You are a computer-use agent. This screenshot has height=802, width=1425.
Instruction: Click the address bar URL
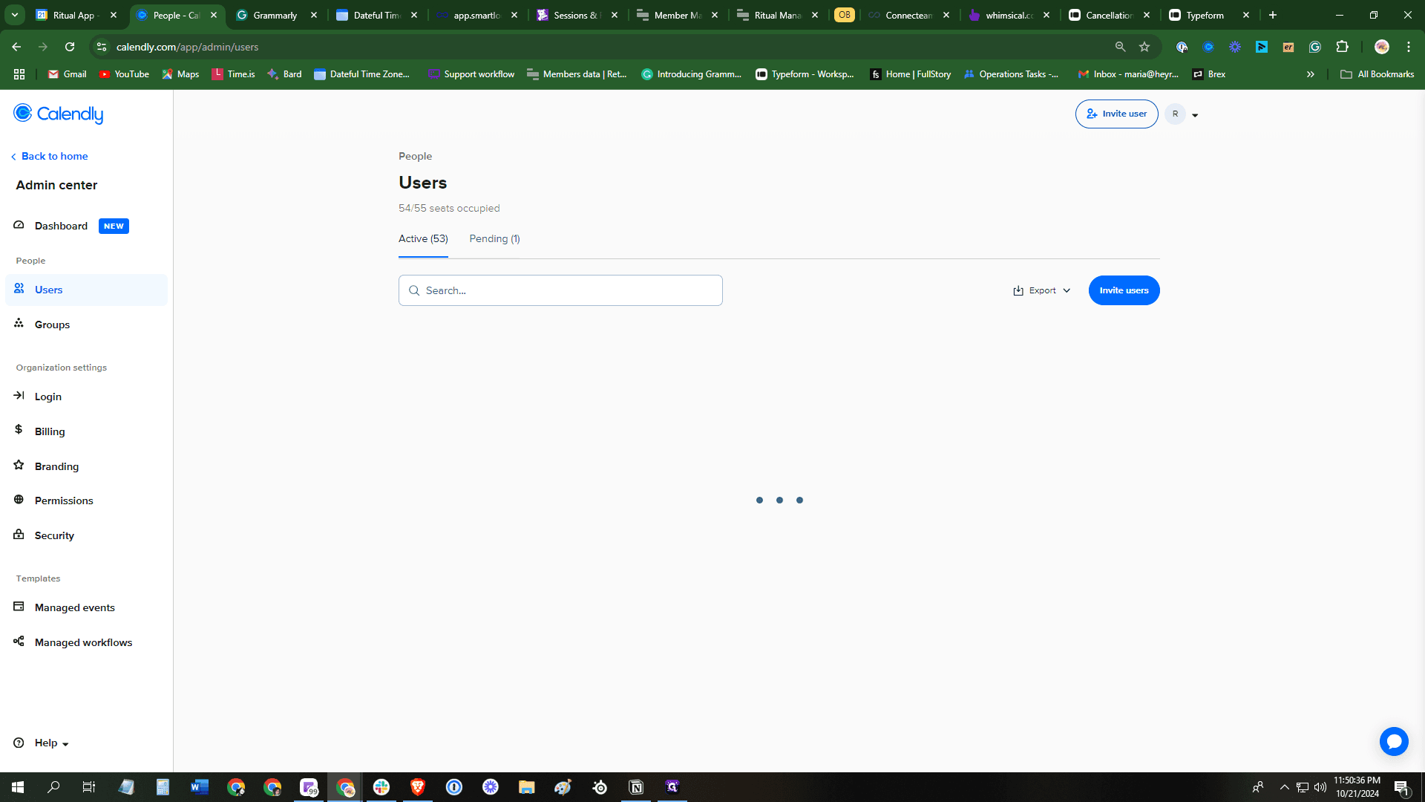coord(187,47)
